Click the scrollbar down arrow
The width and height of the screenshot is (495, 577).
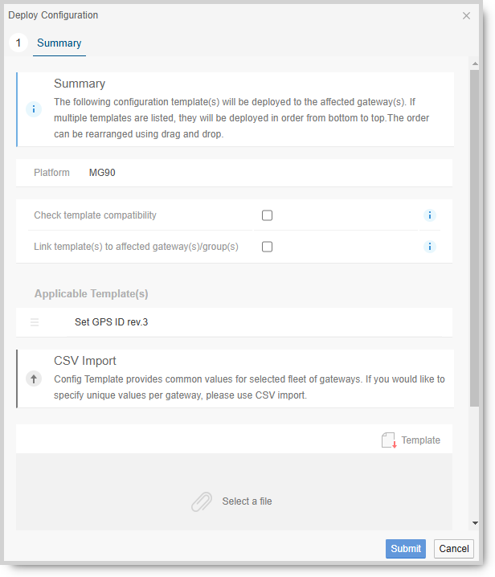(x=475, y=523)
